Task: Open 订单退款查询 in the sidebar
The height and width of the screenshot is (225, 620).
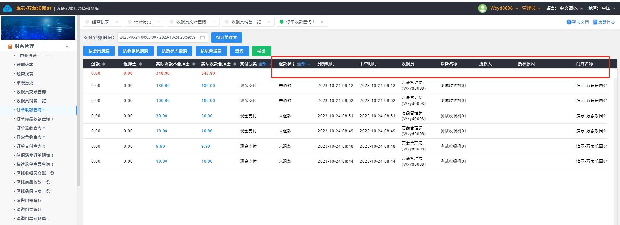Action: (x=31, y=128)
